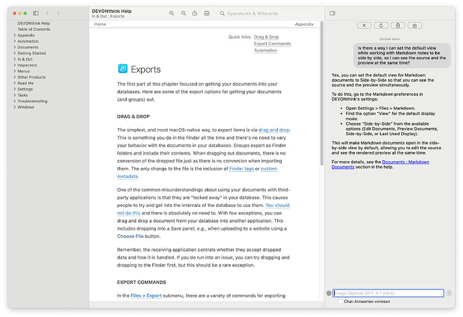Open chat settings gear icon
The height and width of the screenshot is (317, 463).
(x=329, y=293)
